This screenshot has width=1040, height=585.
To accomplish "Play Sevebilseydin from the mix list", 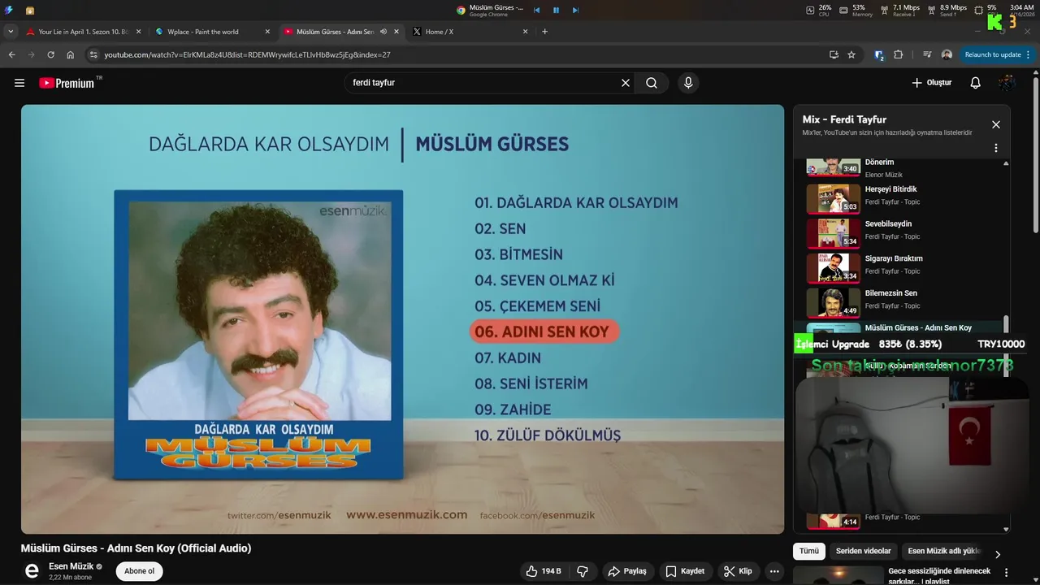I will click(x=902, y=232).
